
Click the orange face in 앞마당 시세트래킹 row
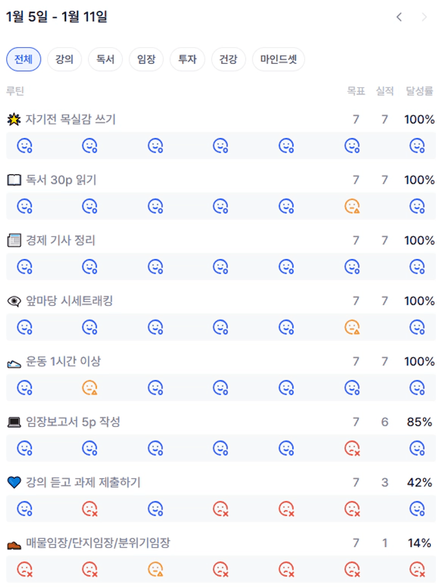click(352, 327)
